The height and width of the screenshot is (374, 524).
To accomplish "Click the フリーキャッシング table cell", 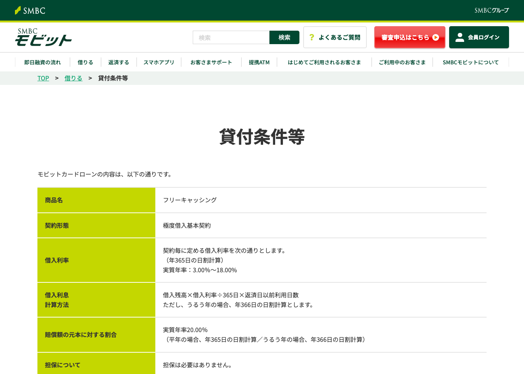I will [321, 200].
